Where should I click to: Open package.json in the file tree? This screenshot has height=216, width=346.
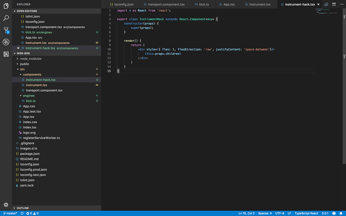[30, 153]
